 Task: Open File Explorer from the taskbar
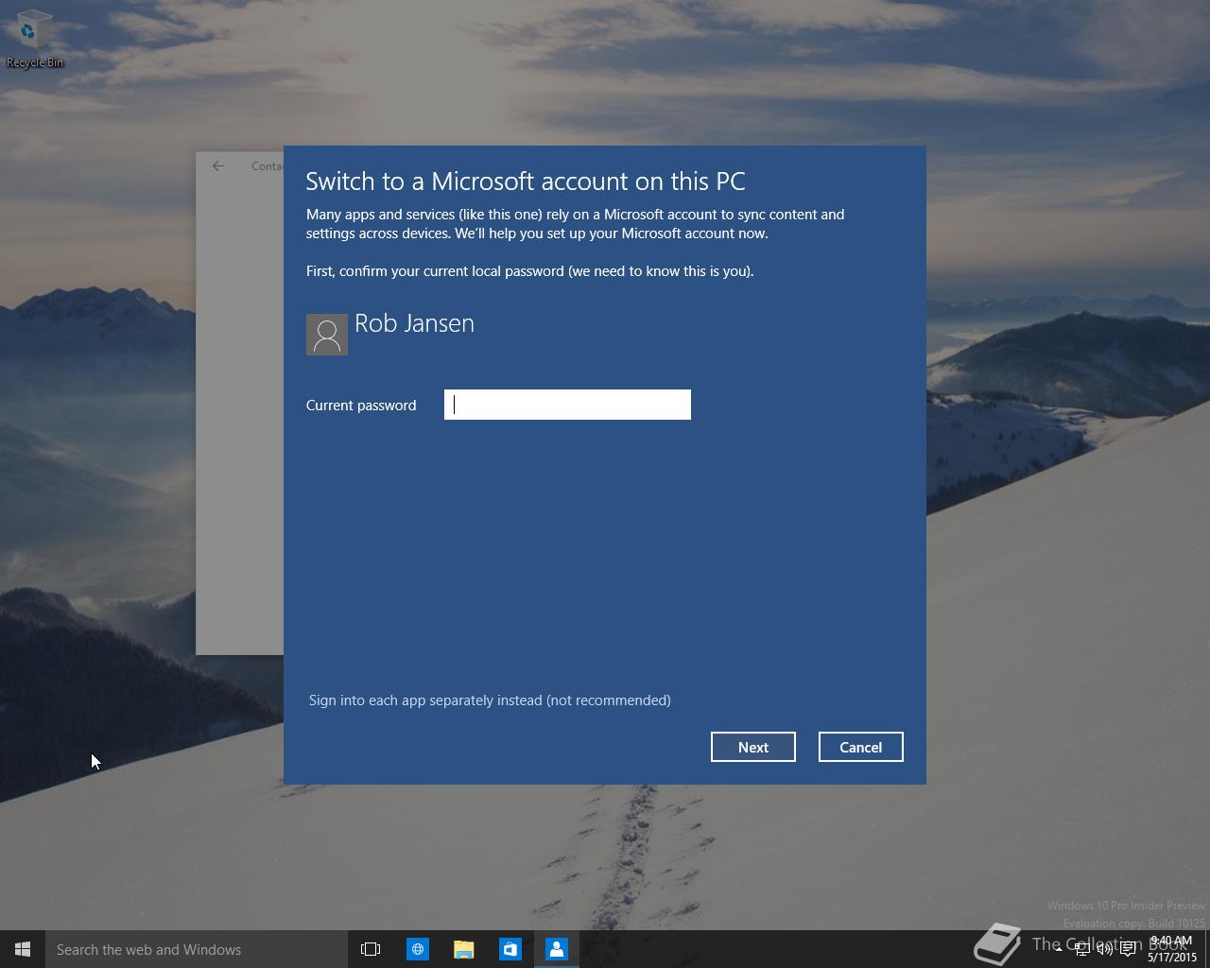point(463,949)
